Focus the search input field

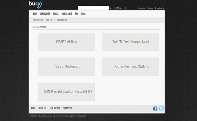pos(93,8)
